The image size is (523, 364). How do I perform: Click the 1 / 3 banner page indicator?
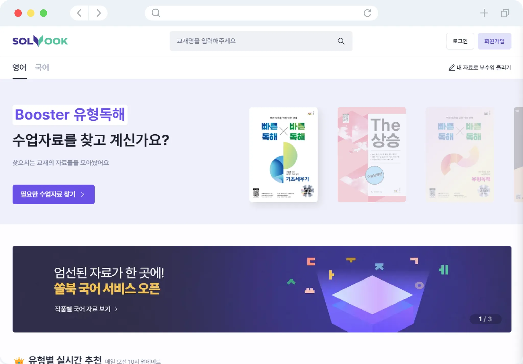[x=485, y=319]
